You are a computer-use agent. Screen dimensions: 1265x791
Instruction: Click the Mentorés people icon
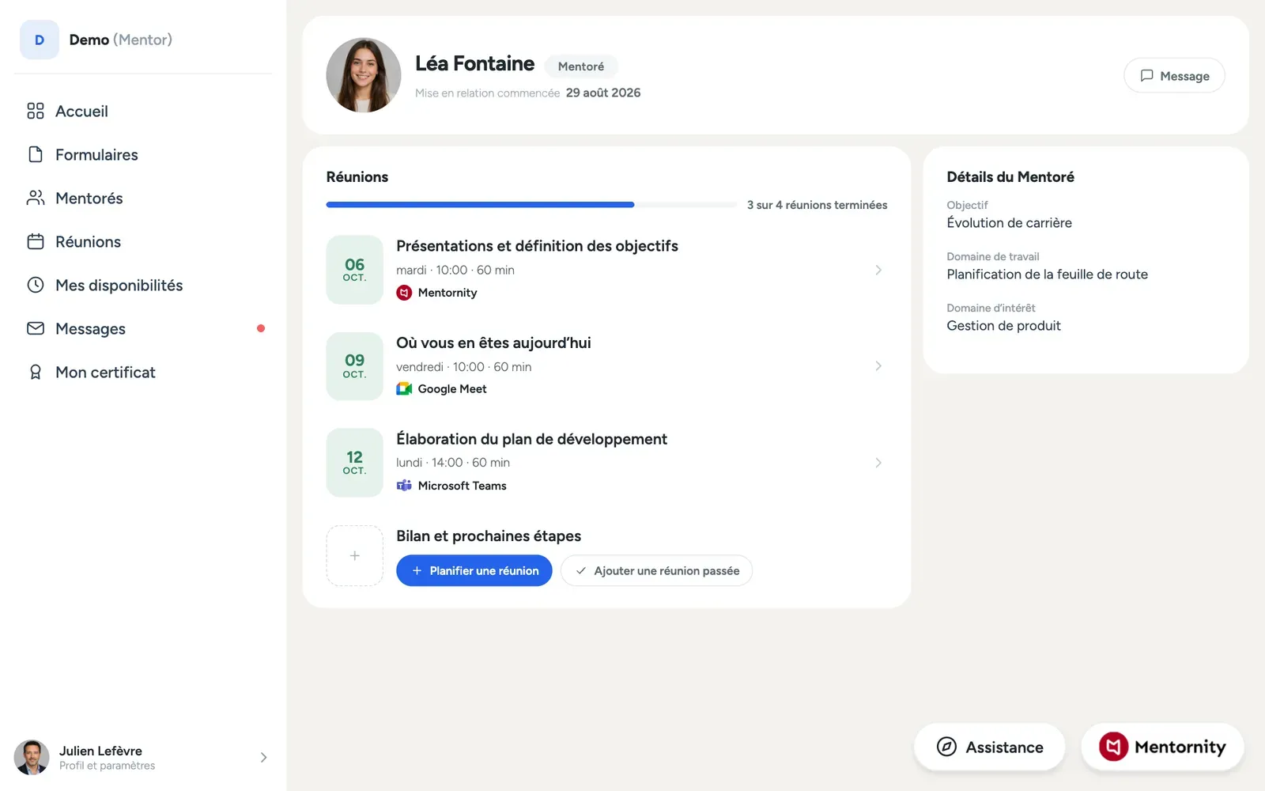[x=36, y=198]
